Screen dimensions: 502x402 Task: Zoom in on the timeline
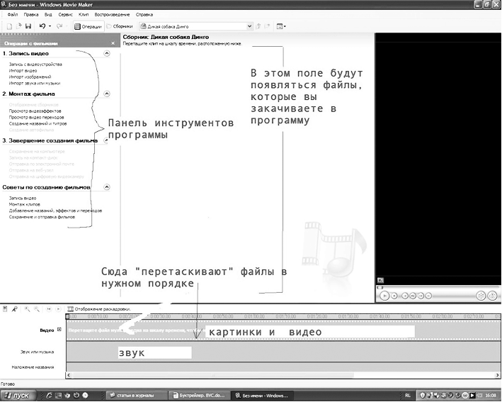[27, 309]
